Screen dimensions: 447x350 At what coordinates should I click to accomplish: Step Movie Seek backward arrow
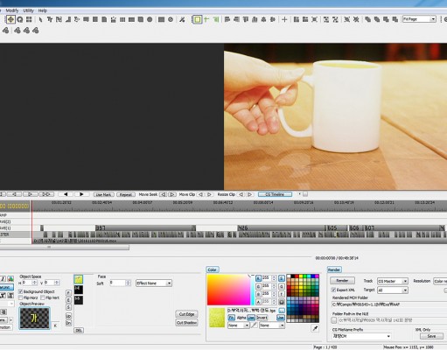pos(164,194)
